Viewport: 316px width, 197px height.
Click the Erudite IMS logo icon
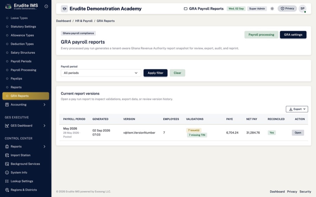[8, 6]
